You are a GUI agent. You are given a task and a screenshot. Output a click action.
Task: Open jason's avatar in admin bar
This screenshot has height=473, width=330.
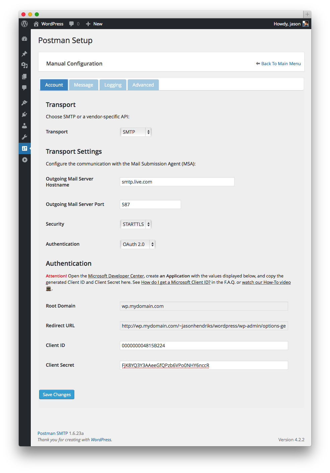pos(306,24)
